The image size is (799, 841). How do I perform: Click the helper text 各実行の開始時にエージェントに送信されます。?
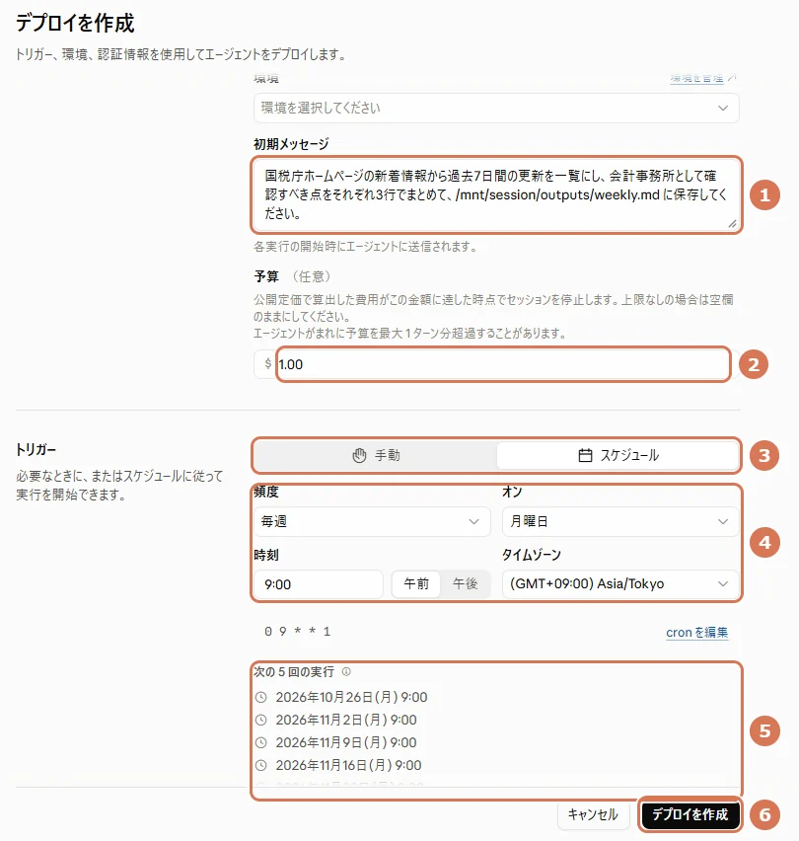point(365,247)
